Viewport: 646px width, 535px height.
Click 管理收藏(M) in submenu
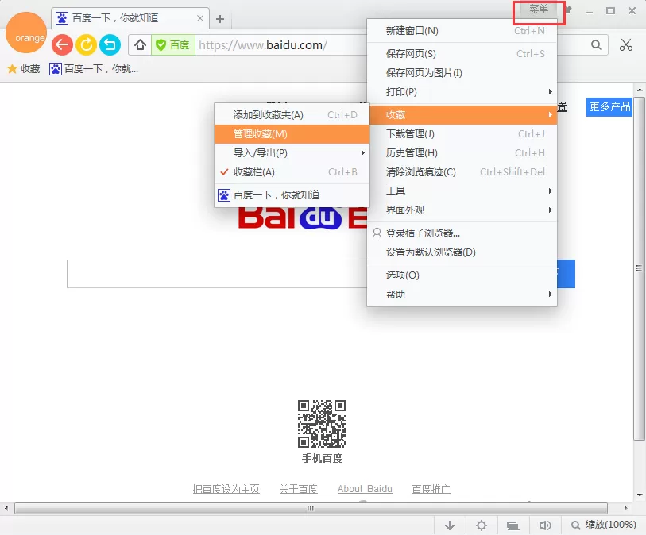[292, 133]
